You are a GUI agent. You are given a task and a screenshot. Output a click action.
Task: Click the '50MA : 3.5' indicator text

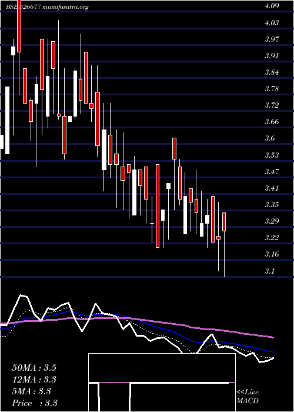pyautogui.click(x=34, y=368)
